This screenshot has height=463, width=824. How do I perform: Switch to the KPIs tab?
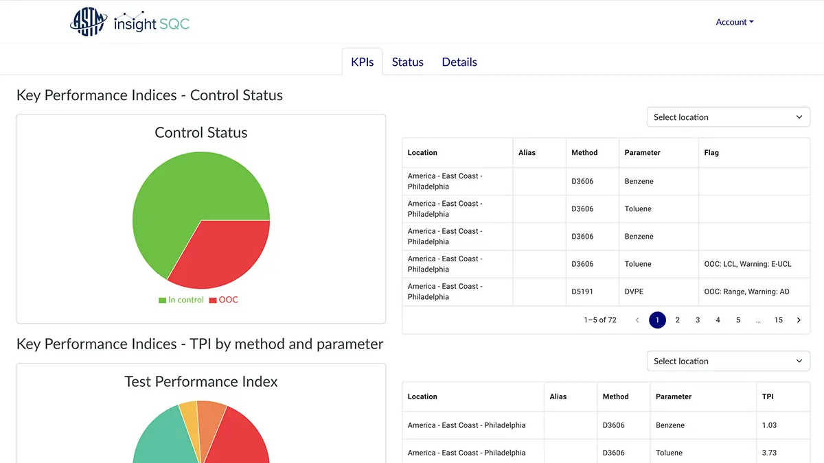click(x=363, y=62)
